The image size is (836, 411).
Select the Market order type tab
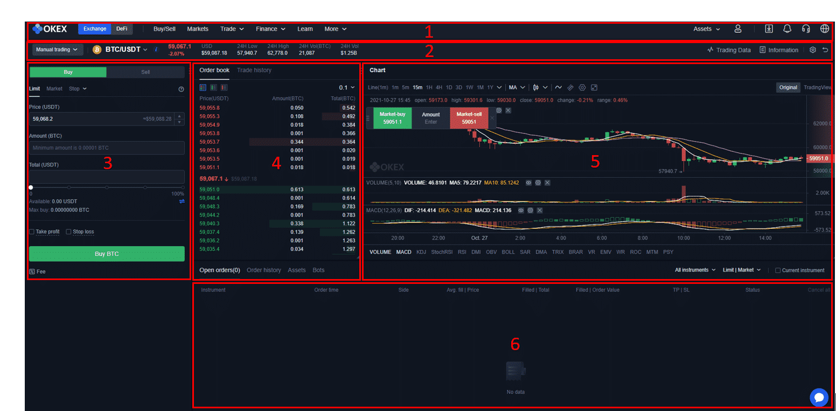(x=54, y=88)
